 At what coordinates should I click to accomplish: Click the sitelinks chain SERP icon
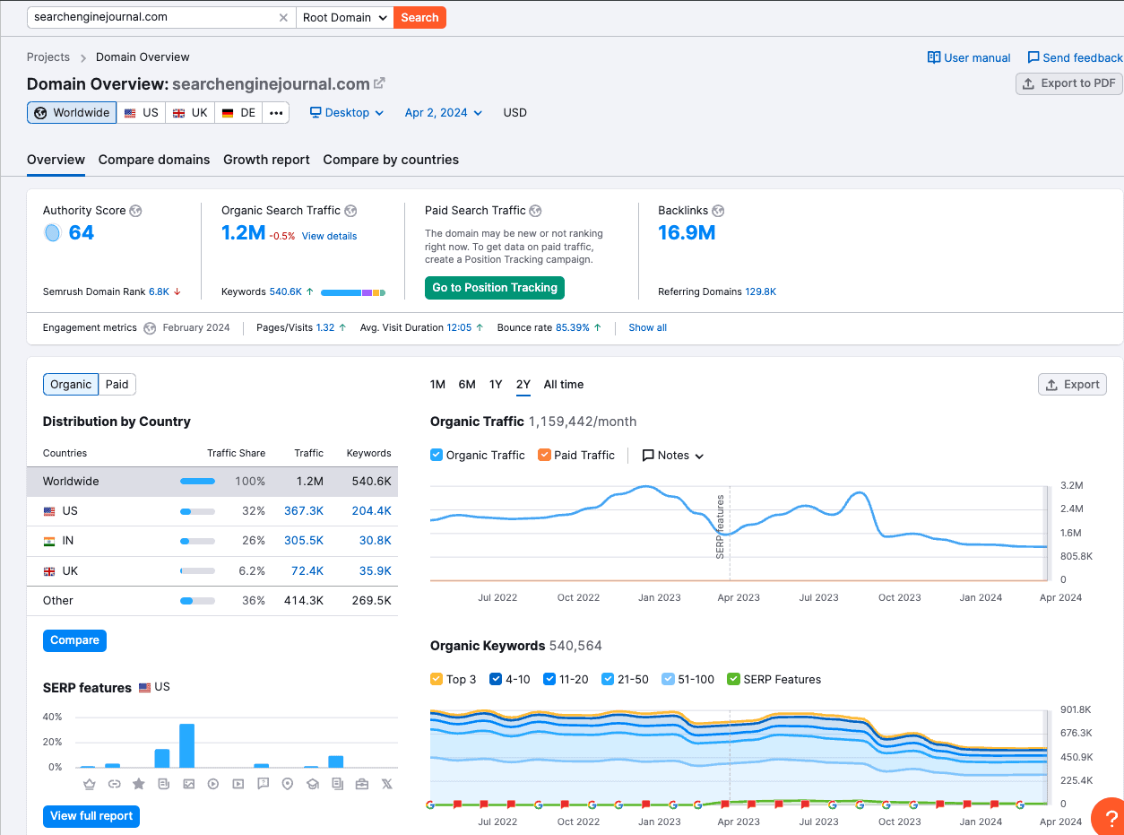(x=114, y=784)
